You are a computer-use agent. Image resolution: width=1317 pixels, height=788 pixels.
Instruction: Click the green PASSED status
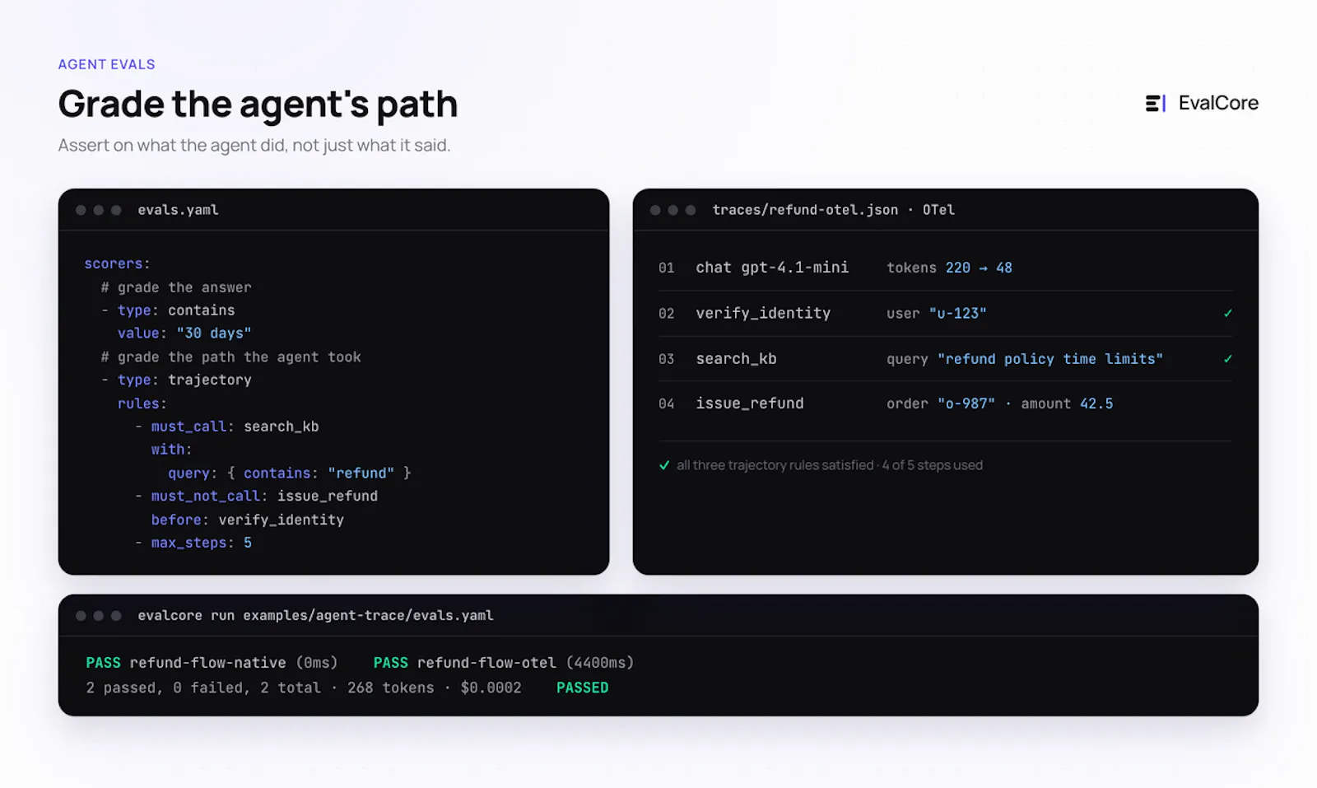[583, 688]
